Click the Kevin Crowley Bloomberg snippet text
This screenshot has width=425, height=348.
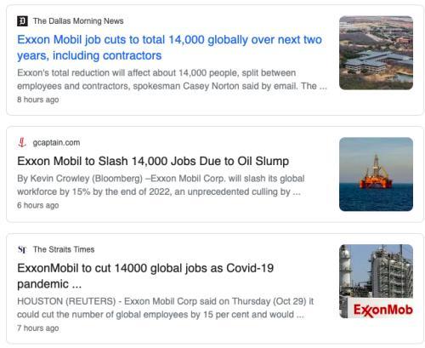161,185
